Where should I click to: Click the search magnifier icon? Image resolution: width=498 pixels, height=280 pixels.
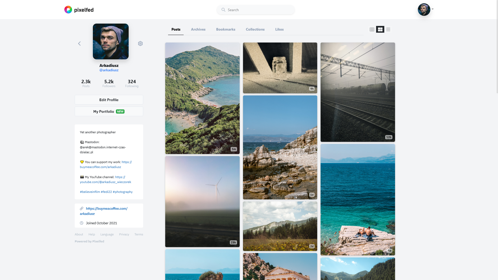click(x=223, y=10)
